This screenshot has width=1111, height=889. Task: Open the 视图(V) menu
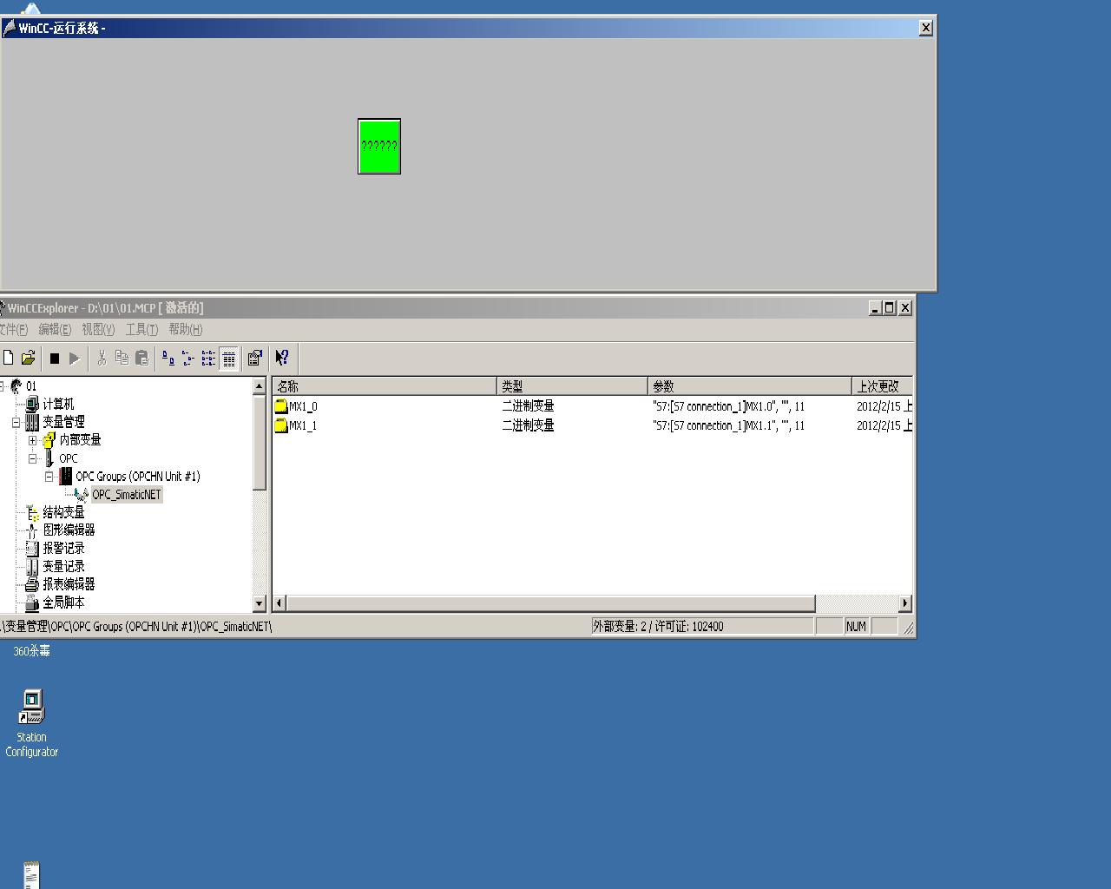(x=98, y=330)
